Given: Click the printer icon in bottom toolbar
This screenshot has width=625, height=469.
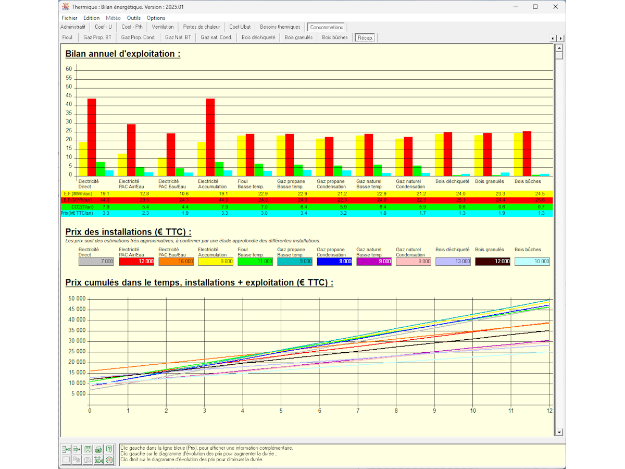Looking at the screenshot, I should pos(98,449).
